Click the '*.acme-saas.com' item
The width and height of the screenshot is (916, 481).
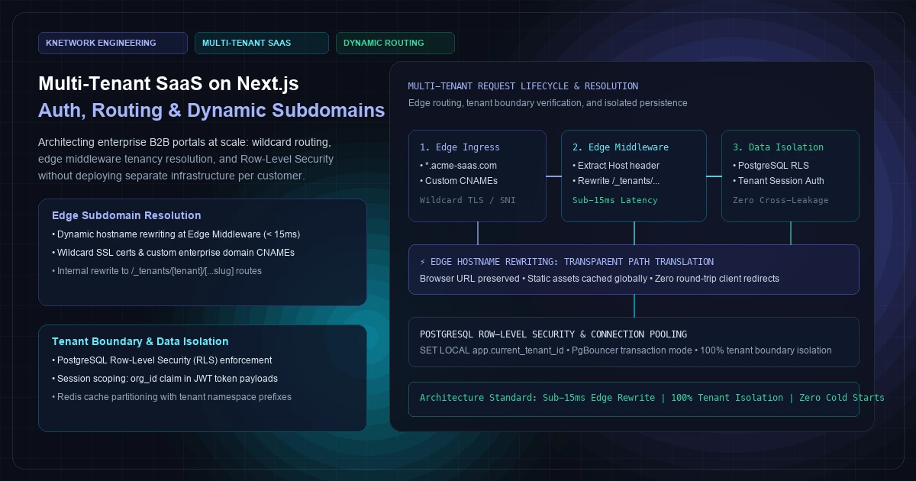(x=458, y=166)
